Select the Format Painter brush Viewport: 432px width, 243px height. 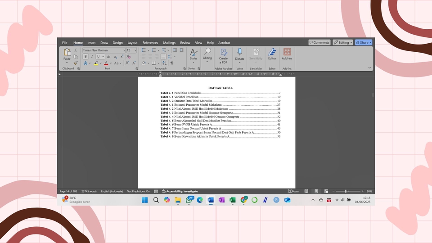[76, 63]
